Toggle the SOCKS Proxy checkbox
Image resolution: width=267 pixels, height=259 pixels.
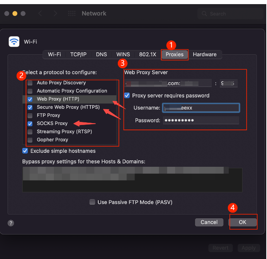30,123
